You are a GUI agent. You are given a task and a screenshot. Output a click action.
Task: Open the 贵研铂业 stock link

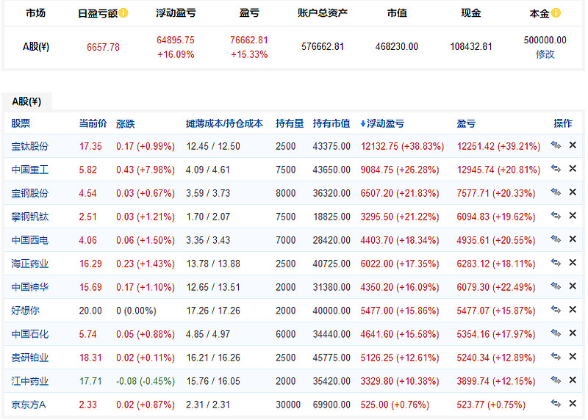click(x=30, y=358)
